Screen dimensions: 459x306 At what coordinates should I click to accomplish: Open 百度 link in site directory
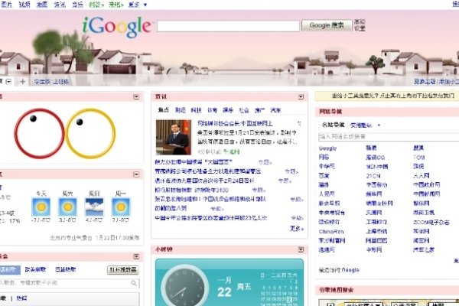(324, 176)
